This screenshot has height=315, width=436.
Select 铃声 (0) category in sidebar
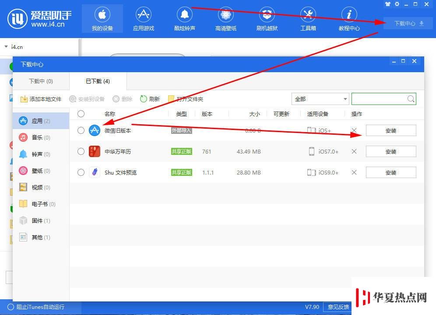pos(41,154)
